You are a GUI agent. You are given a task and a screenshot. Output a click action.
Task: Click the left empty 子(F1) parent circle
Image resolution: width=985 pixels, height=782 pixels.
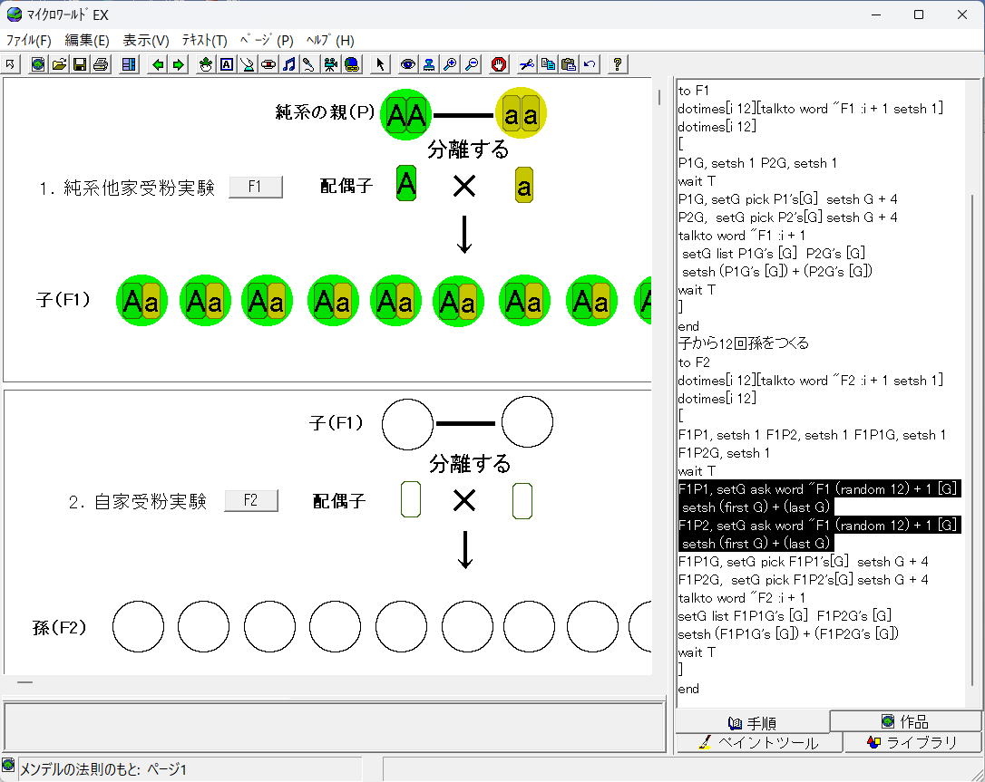coord(407,424)
